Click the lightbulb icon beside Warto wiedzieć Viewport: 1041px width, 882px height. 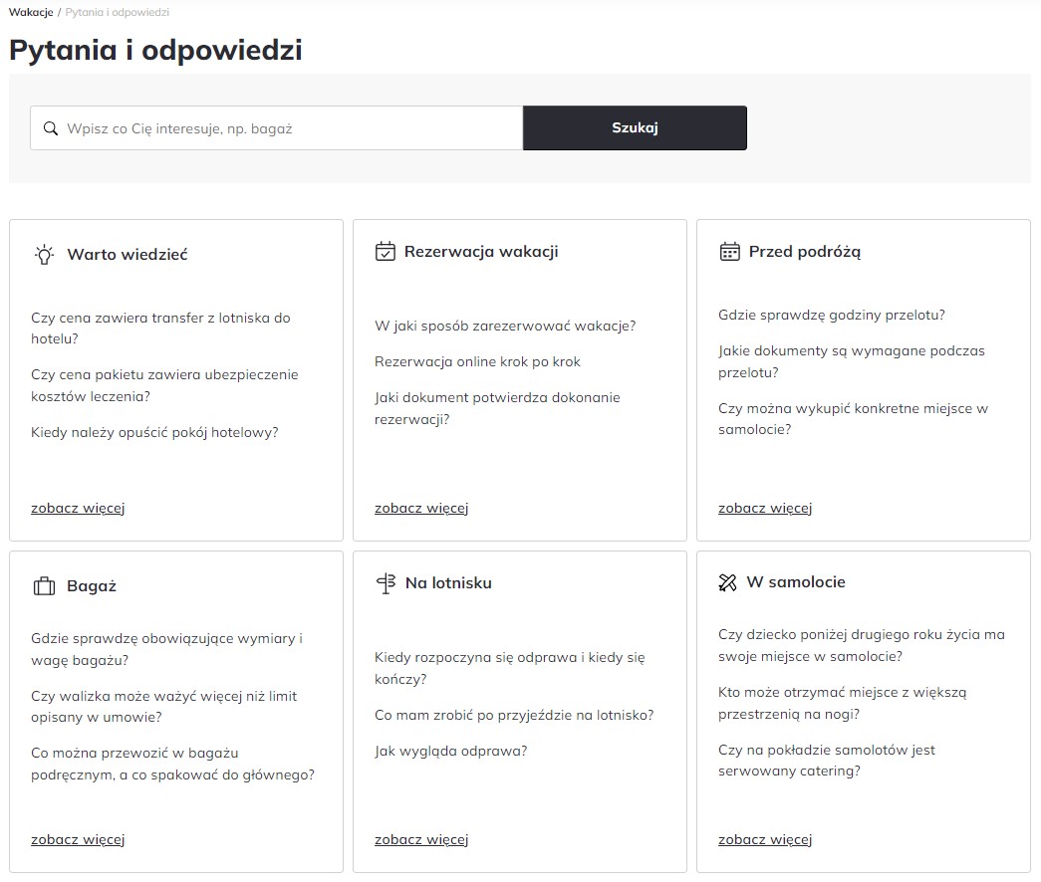44,254
